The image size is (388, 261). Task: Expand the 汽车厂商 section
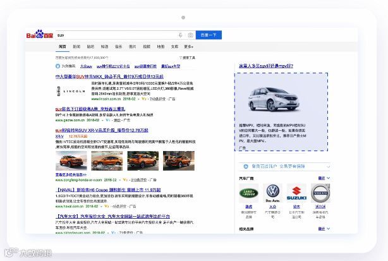[324, 178]
